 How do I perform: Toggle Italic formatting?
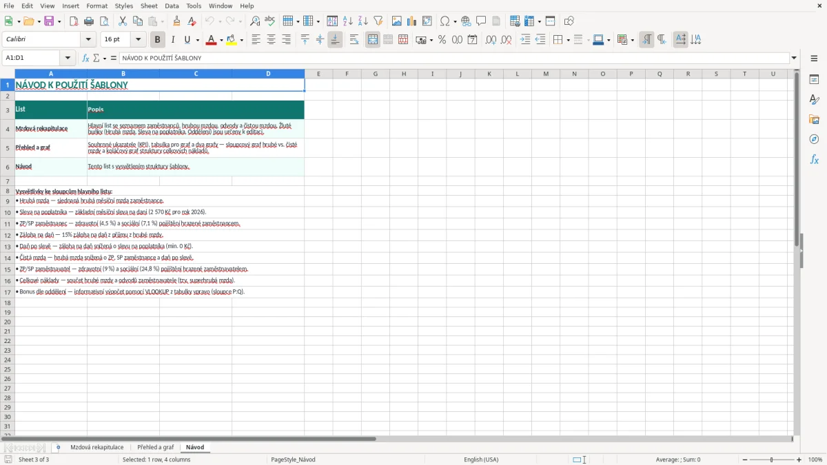point(172,40)
